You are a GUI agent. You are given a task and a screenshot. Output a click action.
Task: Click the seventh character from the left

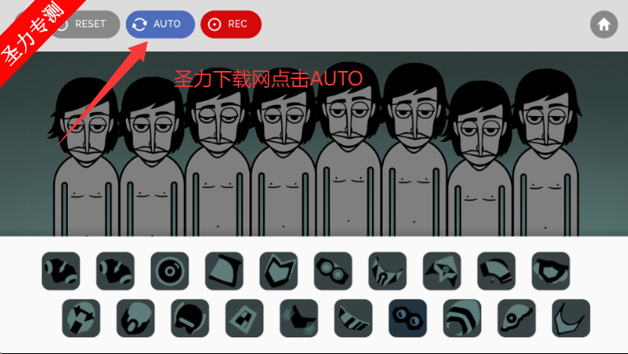pos(480,158)
